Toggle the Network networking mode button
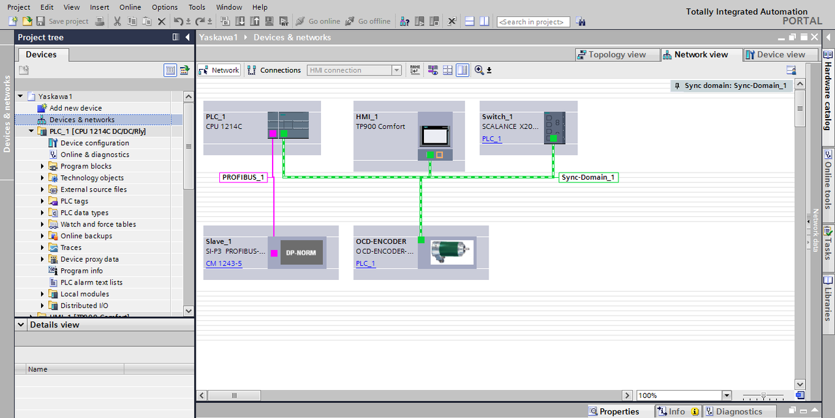835x418 pixels. click(219, 70)
